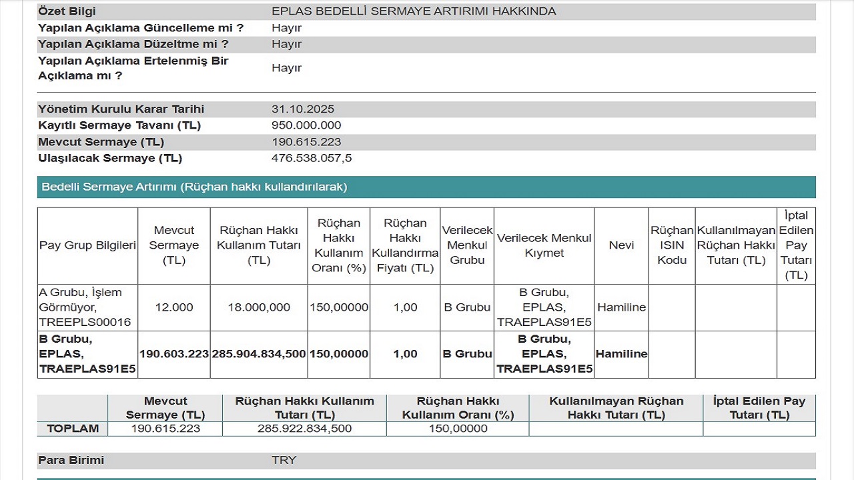
Task: Click the TOPLAM row label
Action: 73,429
